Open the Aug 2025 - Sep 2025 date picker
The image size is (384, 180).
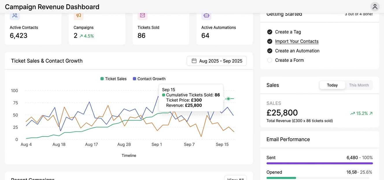[217, 61]
